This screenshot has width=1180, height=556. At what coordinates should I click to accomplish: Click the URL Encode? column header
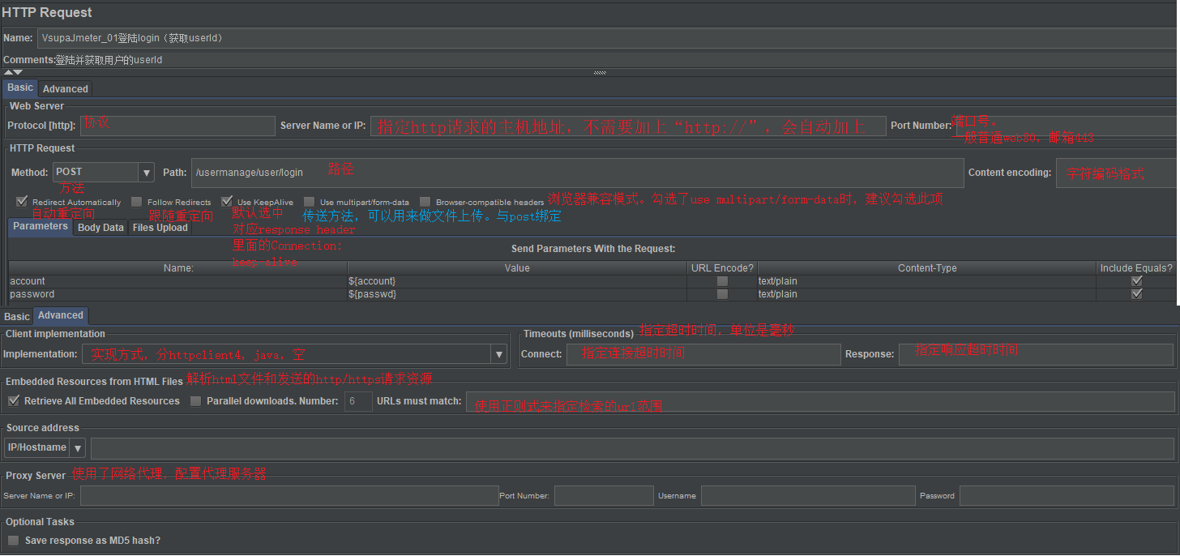721,267
